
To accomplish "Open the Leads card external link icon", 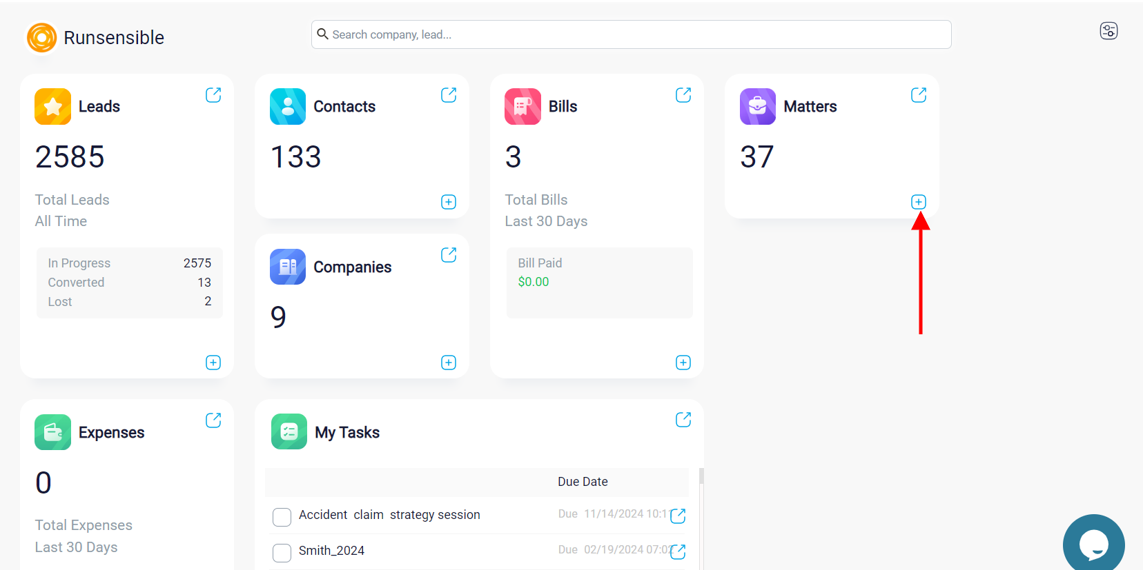I will pos(213,95).
